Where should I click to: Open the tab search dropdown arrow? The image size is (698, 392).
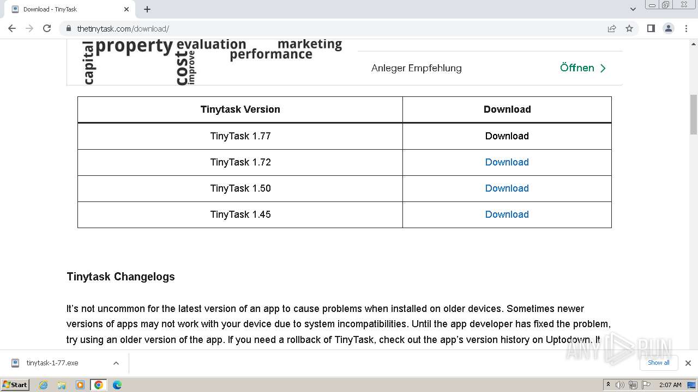[x=633, y=9]
